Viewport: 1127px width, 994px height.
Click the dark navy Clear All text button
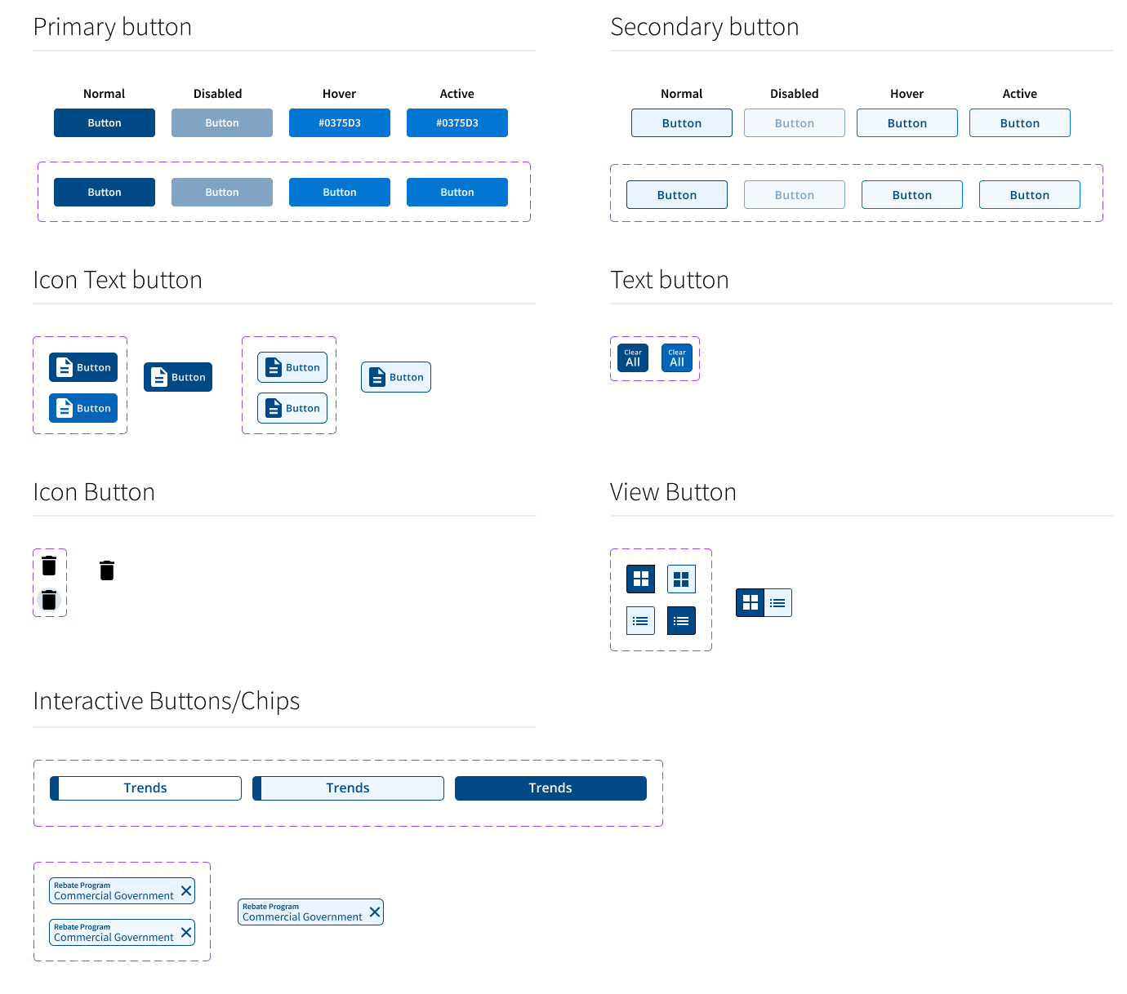(633, 358)
